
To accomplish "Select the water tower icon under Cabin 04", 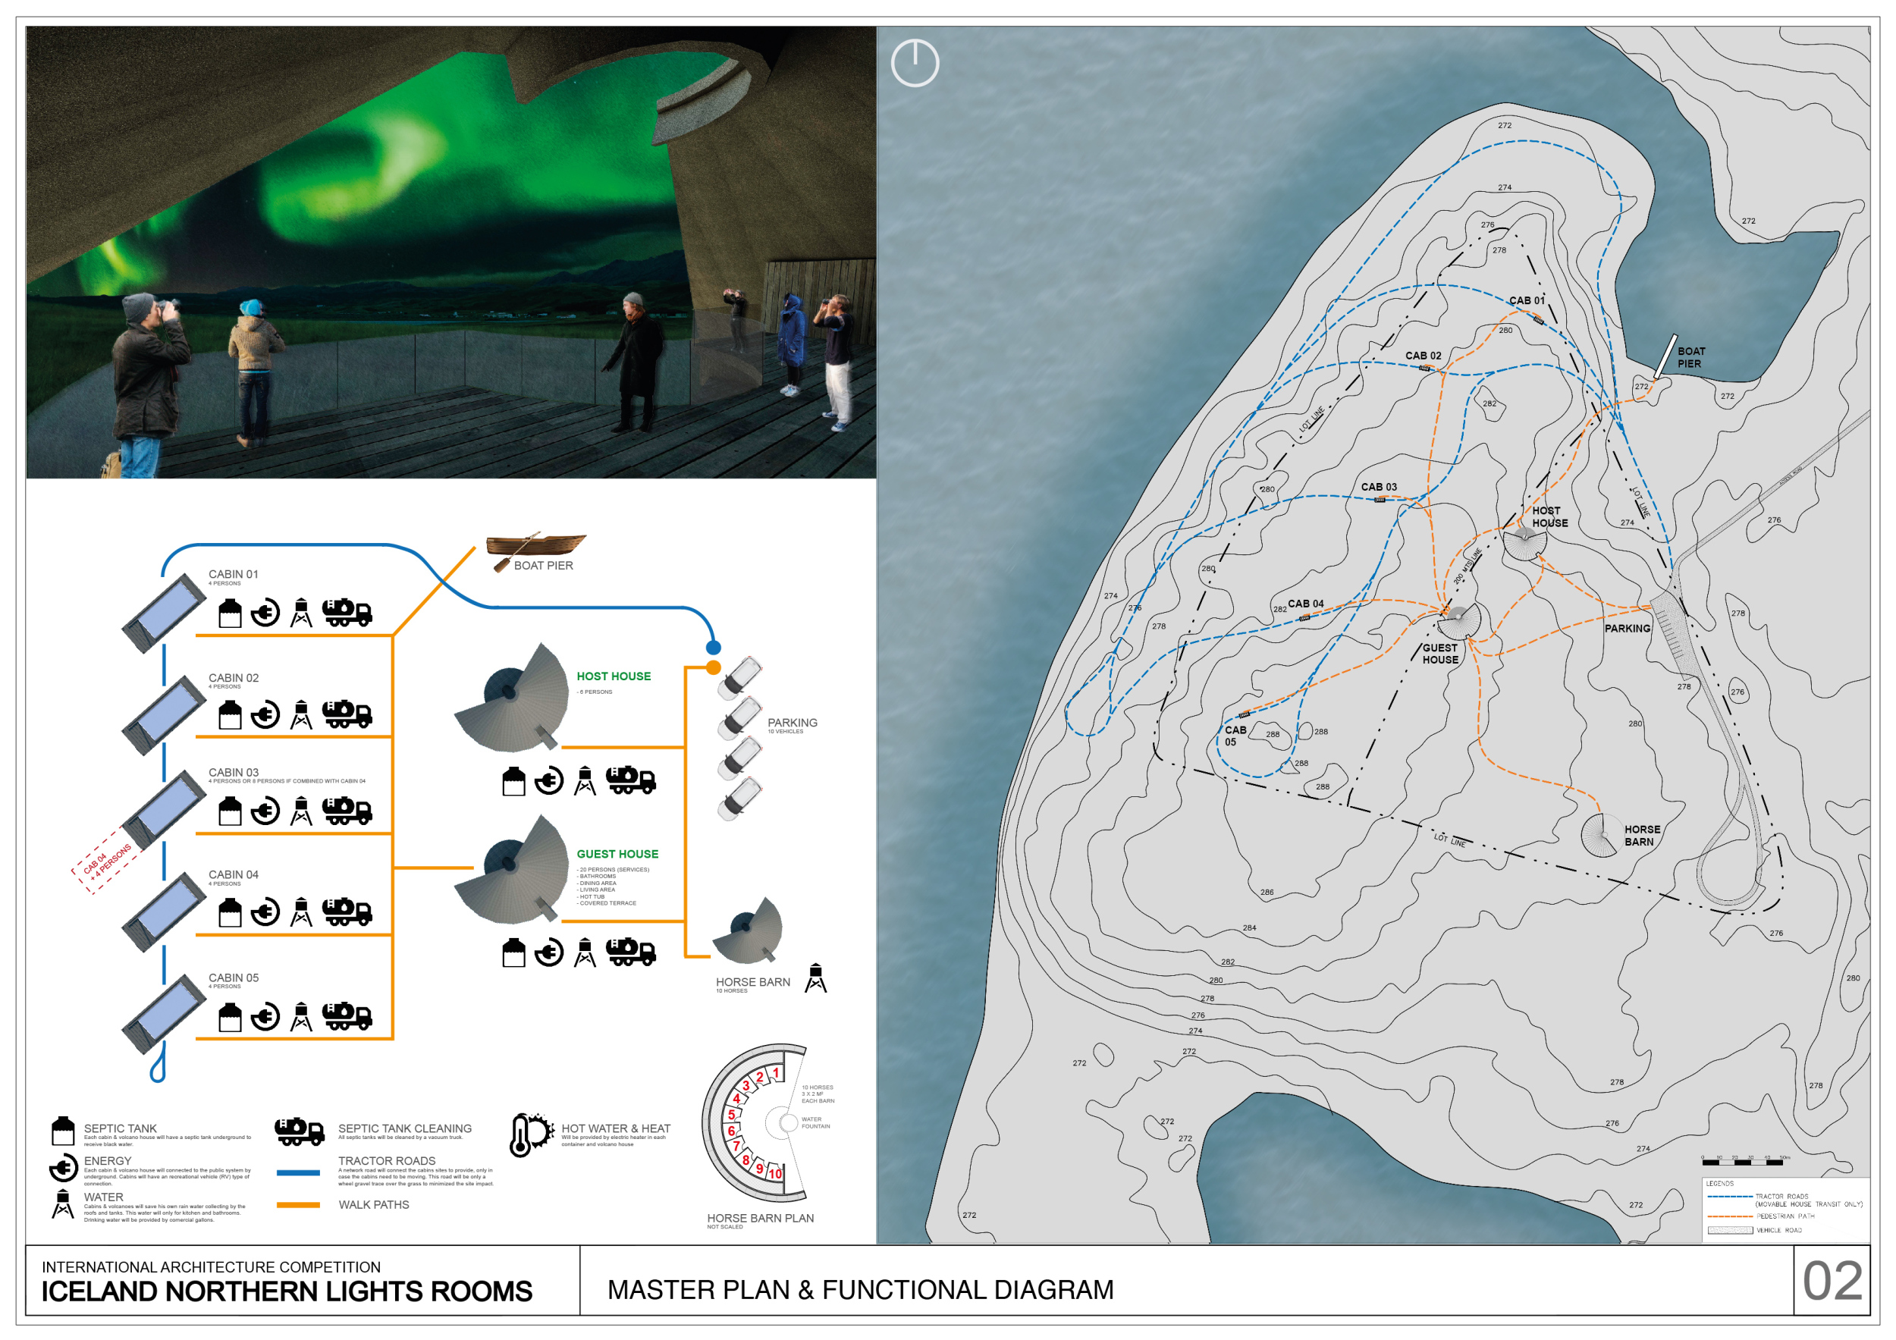I will click(301, 912).
